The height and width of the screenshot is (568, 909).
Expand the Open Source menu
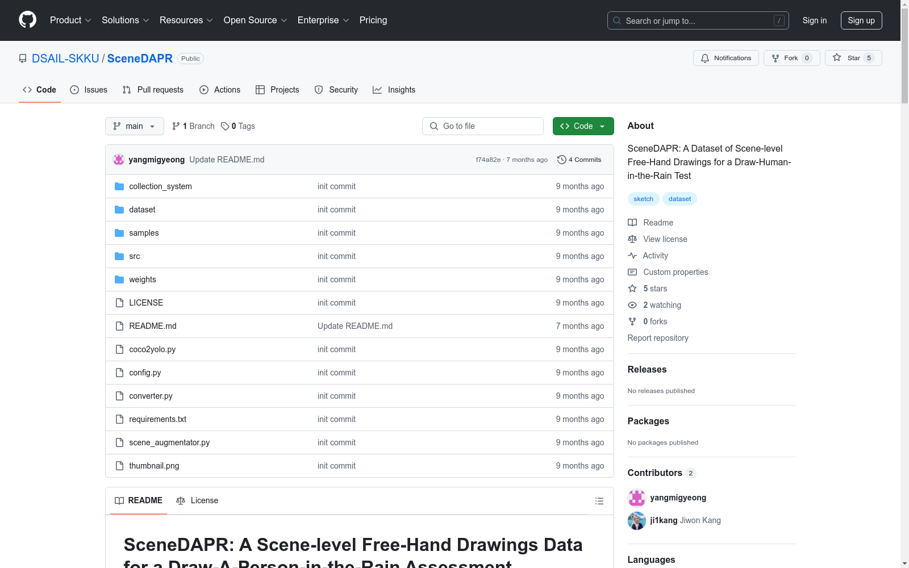(256, 20)
